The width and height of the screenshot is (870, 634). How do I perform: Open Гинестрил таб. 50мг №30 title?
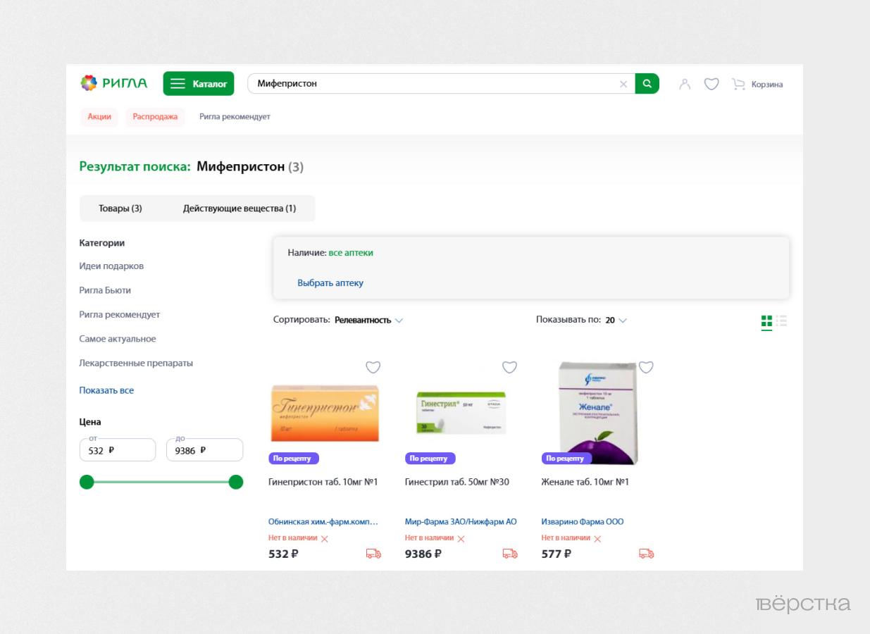pos(457,483)
